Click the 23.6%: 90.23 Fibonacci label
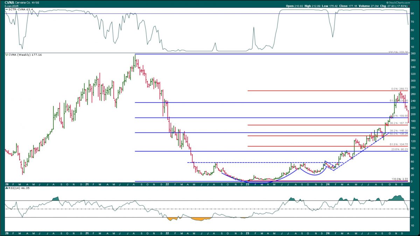This screenshot has width=420, height=236. coord(400,149)
